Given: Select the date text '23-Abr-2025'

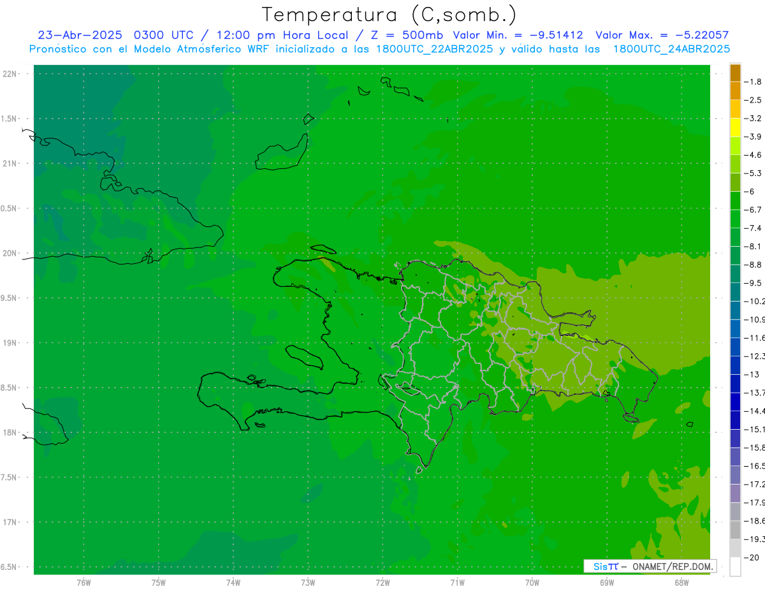Looking at the screenshot, I should coord(80,35).
